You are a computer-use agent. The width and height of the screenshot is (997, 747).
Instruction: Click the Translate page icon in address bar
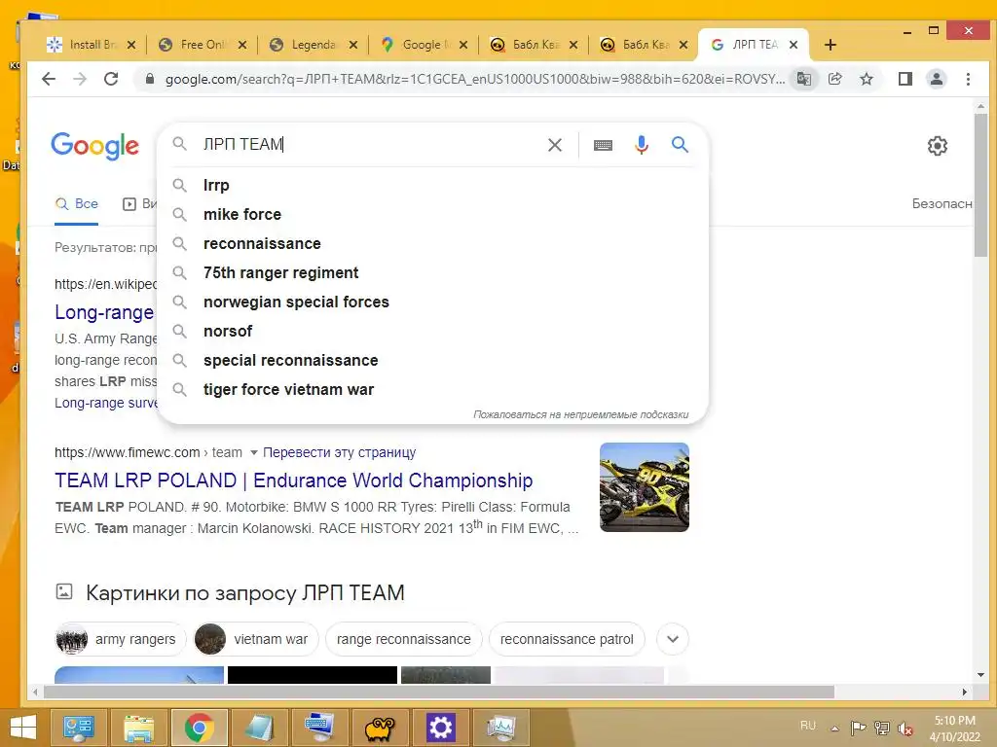(804, 79)
